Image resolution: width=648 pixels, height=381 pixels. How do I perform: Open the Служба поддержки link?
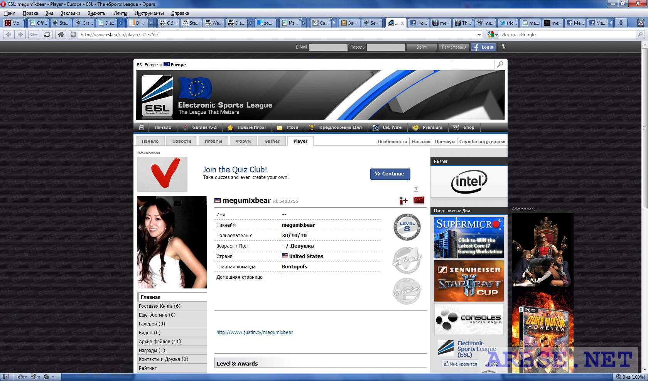[x=482, y=142]
